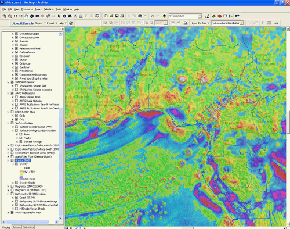The height and width of the screenshot is (229, 290).
Task: Toggle the Gravity Shade layer visibility
Action: coord(17,183)
